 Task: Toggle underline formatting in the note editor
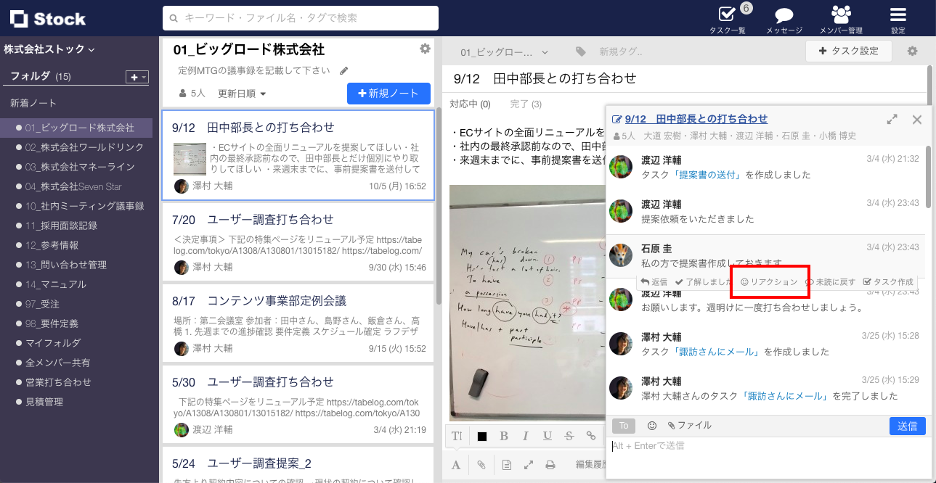(x=547, y=436)
